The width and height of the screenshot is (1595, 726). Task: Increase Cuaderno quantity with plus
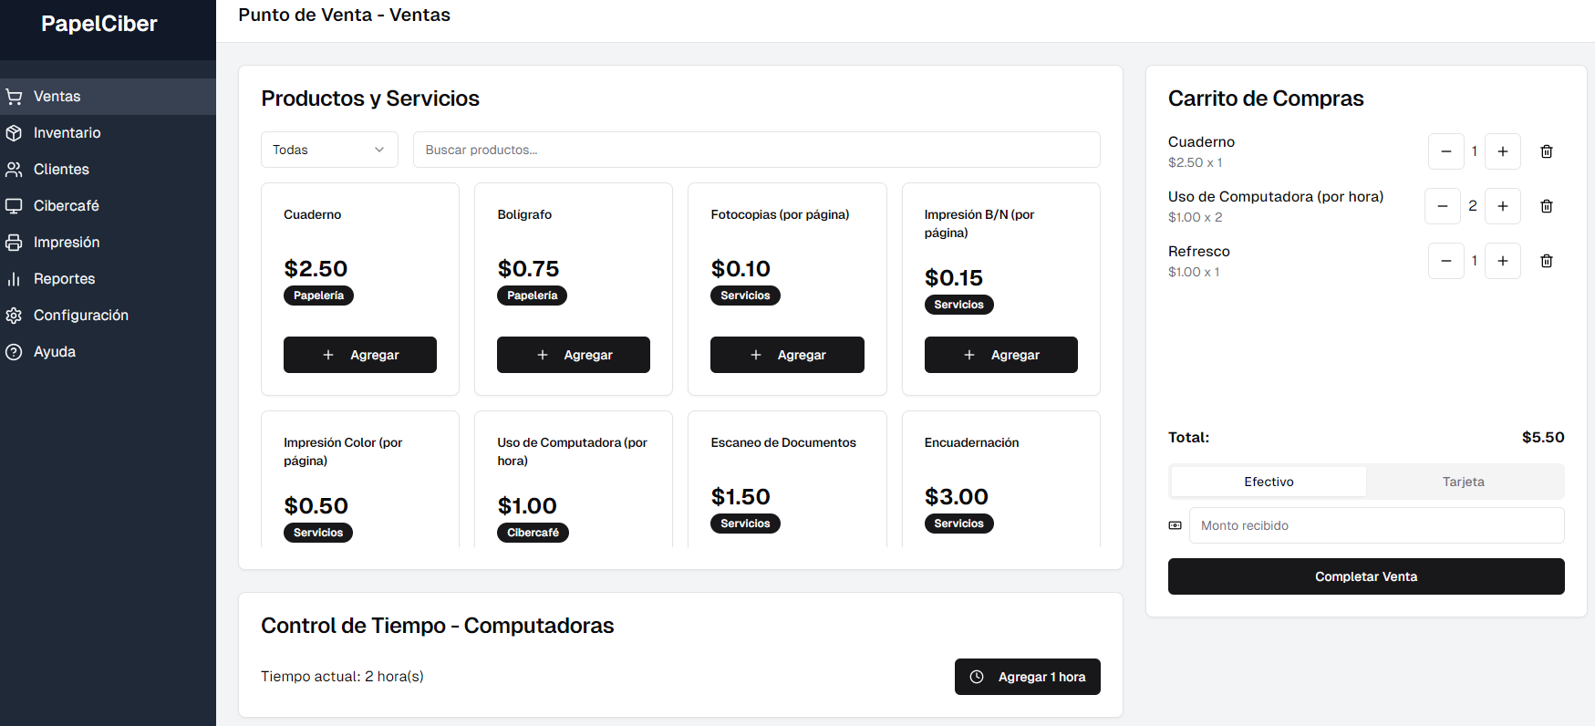[x=1503, y=151]
